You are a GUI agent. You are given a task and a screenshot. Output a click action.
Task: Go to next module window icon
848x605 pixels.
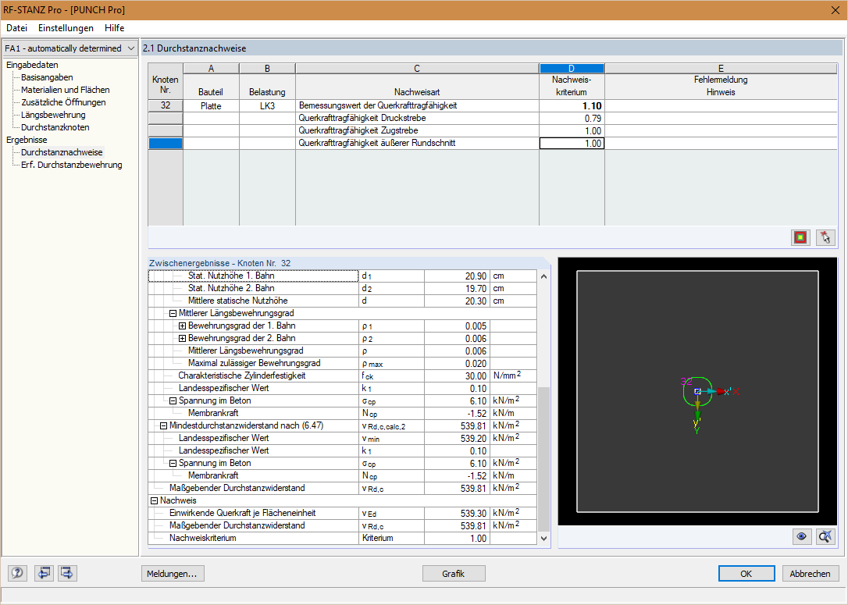(x=68, y=572)
